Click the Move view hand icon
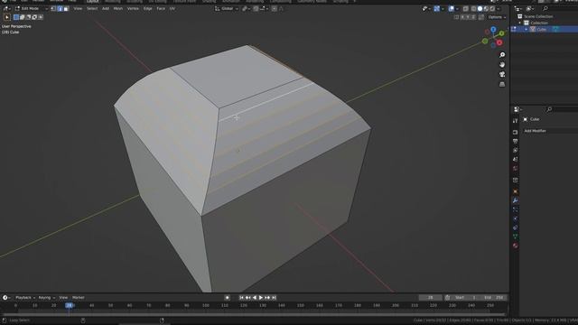The image size is (578, 325). 502,65
